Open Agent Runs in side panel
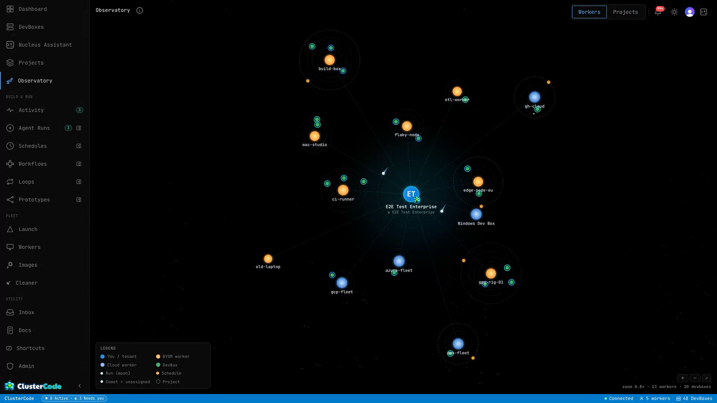717x403 pixels. [x=79, y=128]
